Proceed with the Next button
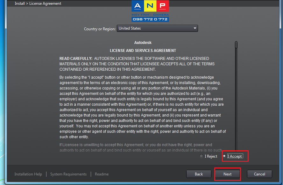 click(x=227, y=174)
